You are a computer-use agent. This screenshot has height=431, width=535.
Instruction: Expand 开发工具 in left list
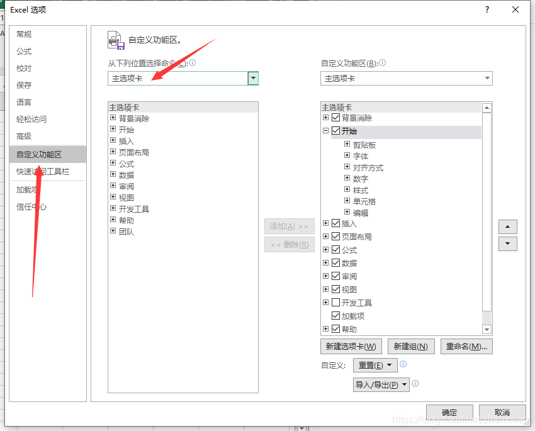(113, 208)
